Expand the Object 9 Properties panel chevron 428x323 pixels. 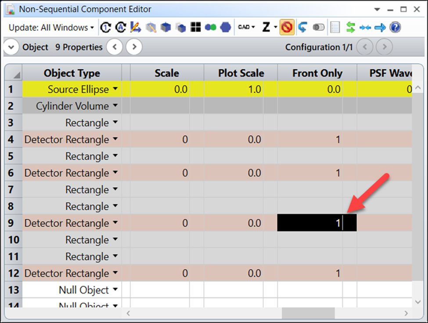[x=11, y=47]
